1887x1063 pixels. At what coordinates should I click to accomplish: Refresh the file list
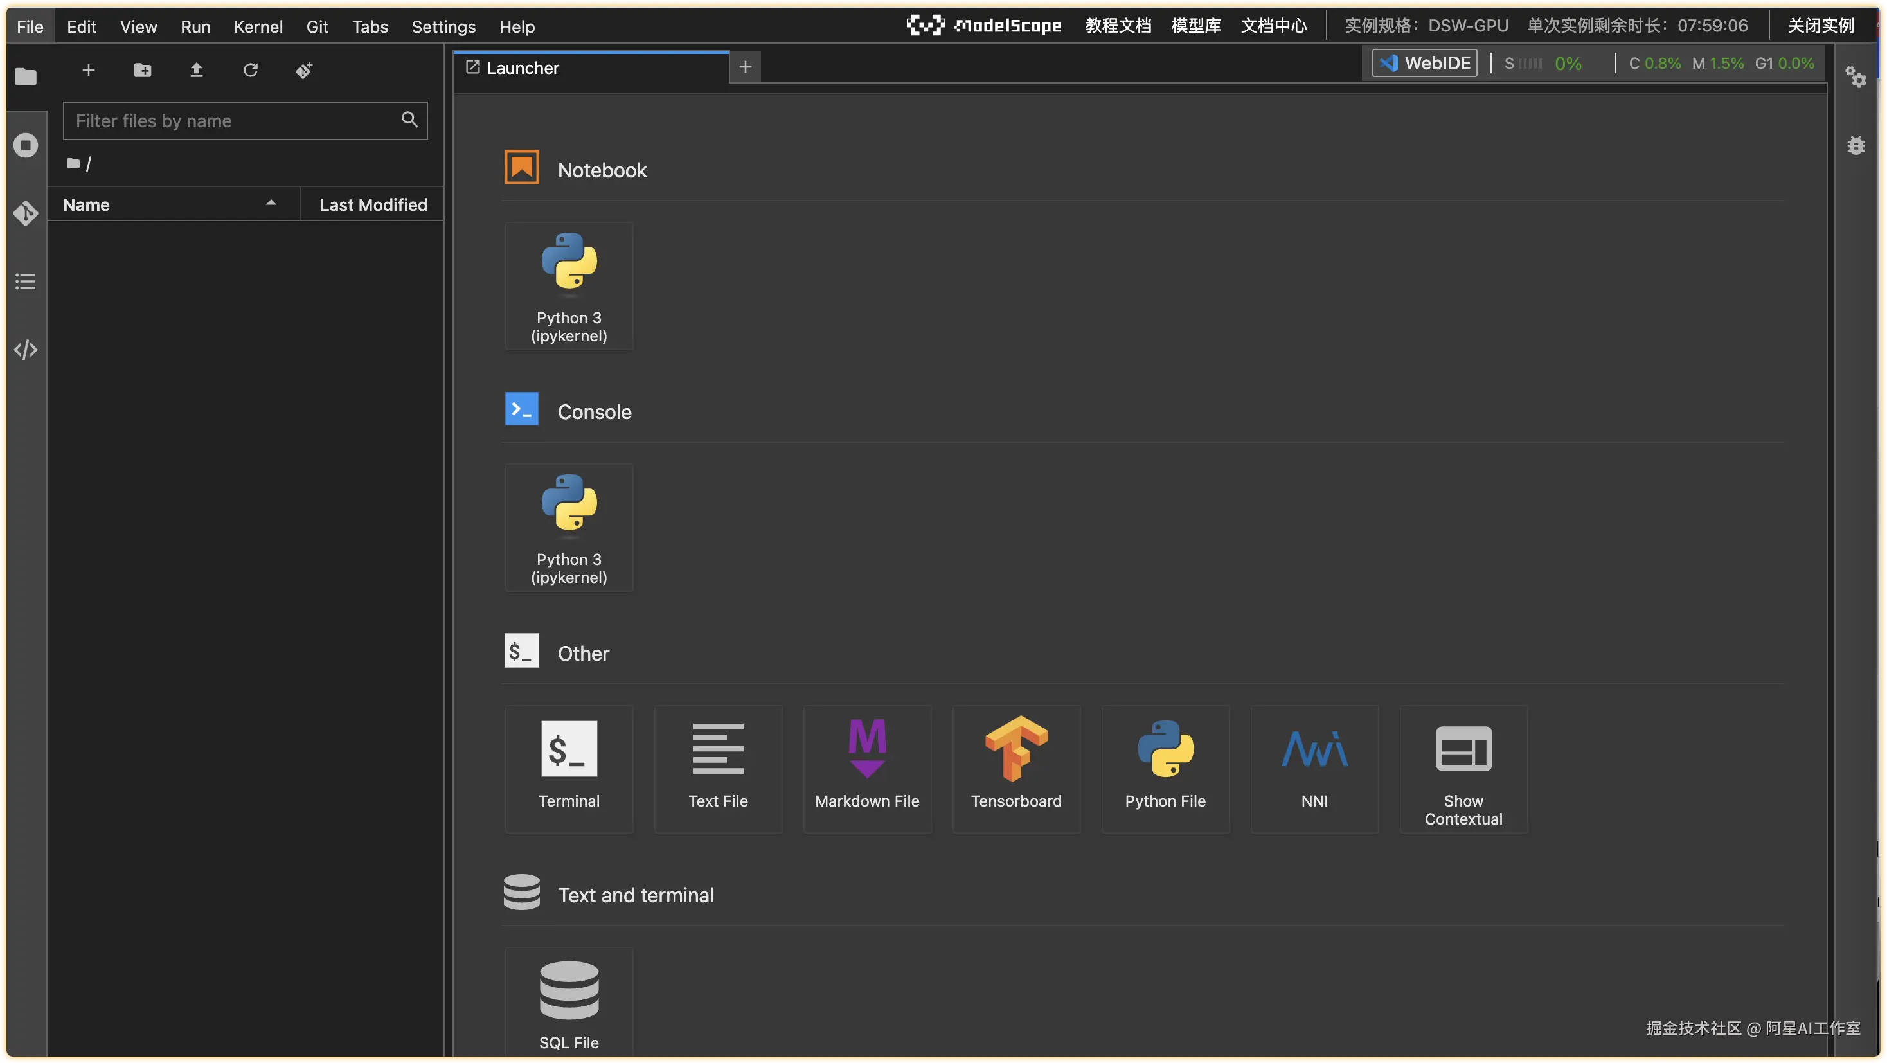coord(251,70)
